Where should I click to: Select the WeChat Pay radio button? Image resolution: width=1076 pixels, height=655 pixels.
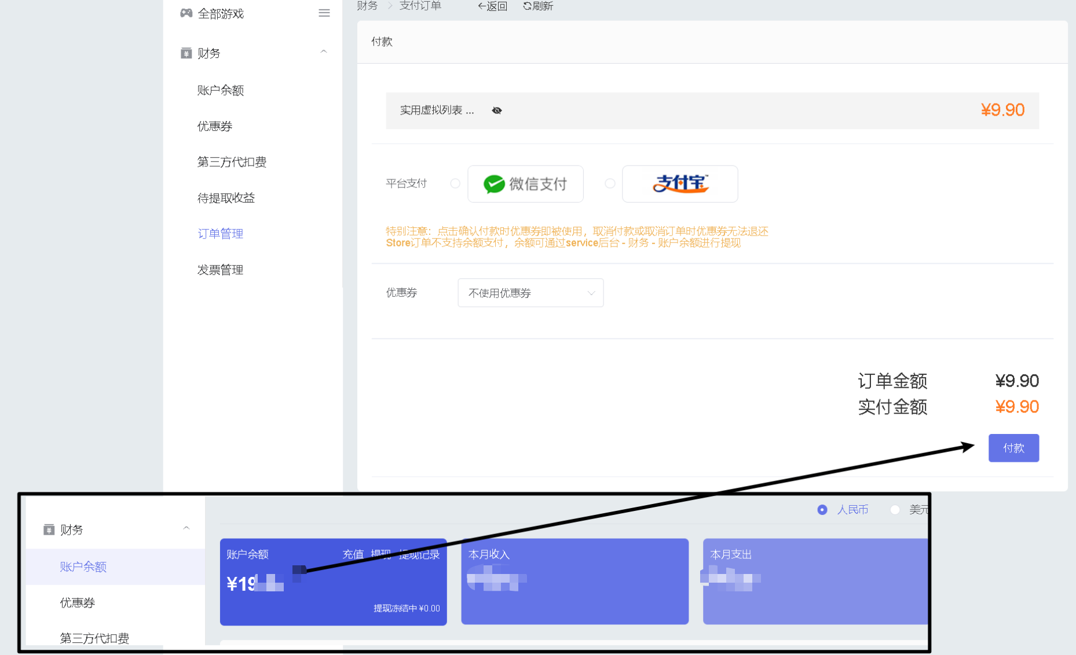click(455, 183)
